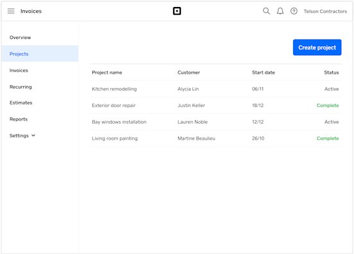The image size is (354, 254).
Task: Open Invoices in sidebar
Action: 19,71
